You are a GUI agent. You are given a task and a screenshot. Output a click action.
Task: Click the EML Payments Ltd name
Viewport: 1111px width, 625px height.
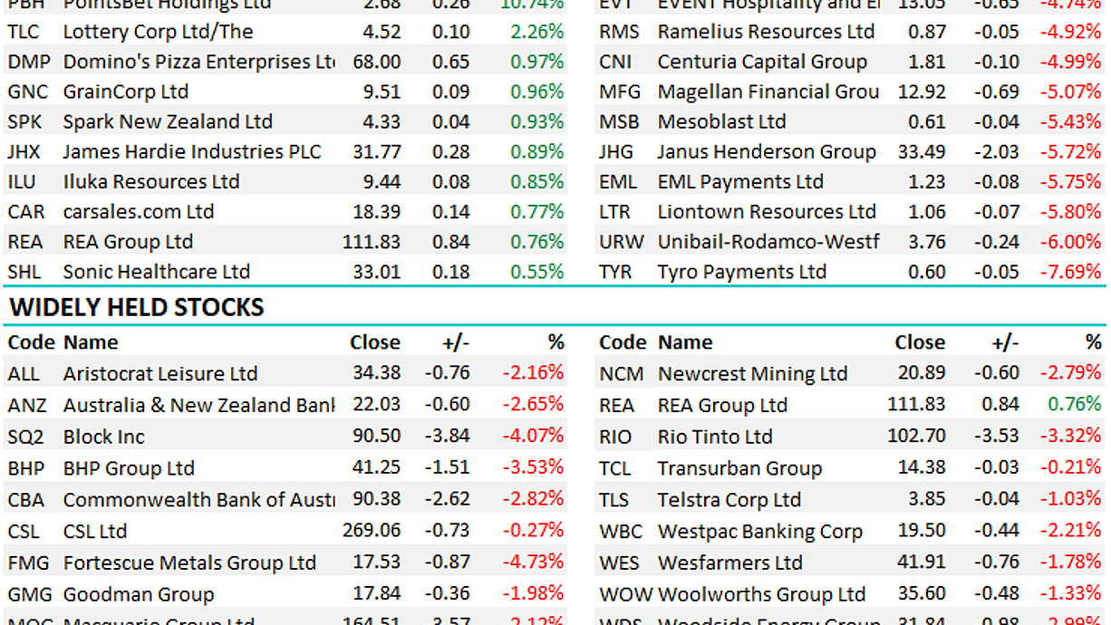pos(740,181)
